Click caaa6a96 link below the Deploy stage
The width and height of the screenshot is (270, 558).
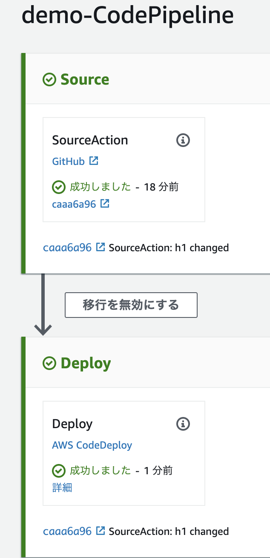[67, 530]
